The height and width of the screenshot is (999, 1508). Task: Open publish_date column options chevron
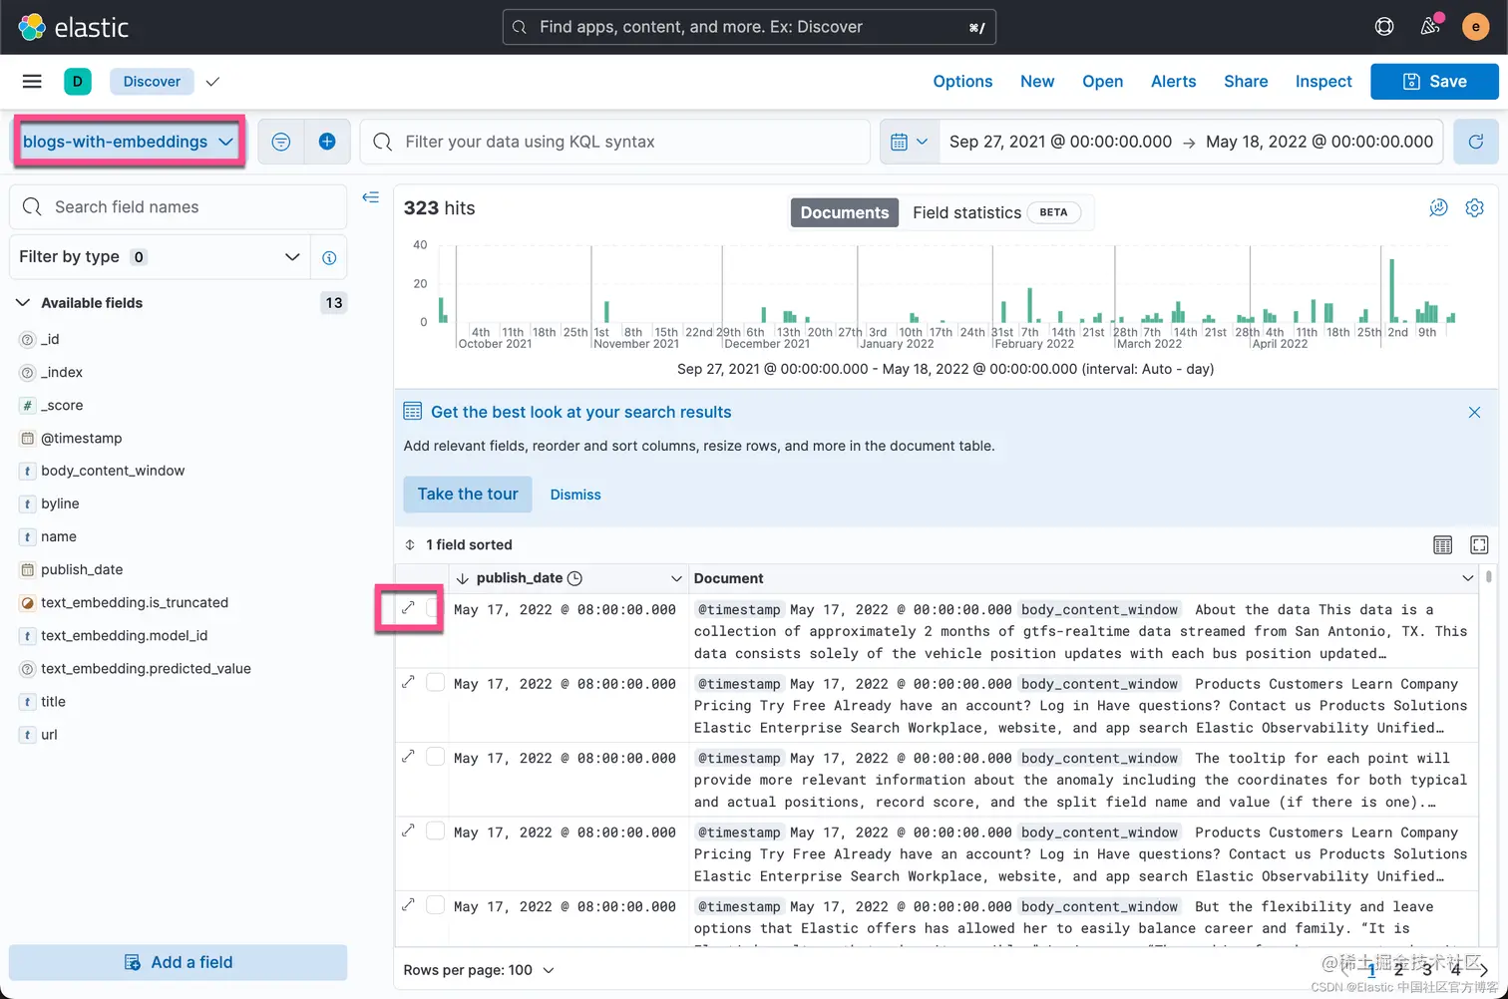(676, 578)
